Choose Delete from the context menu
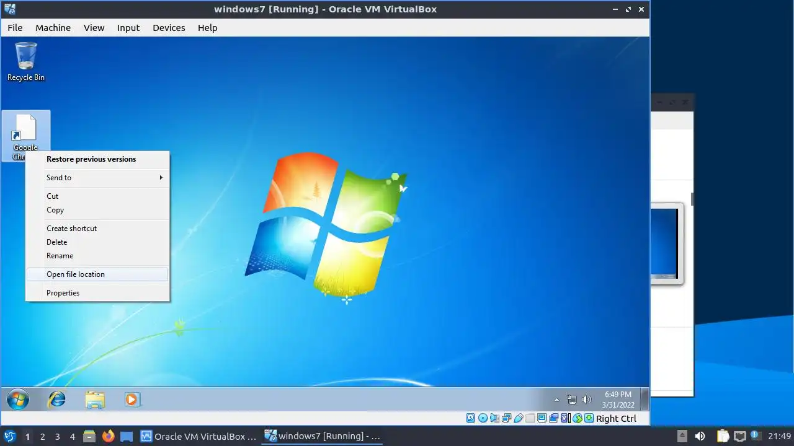 pyautogui.click(x=97, y=242)
